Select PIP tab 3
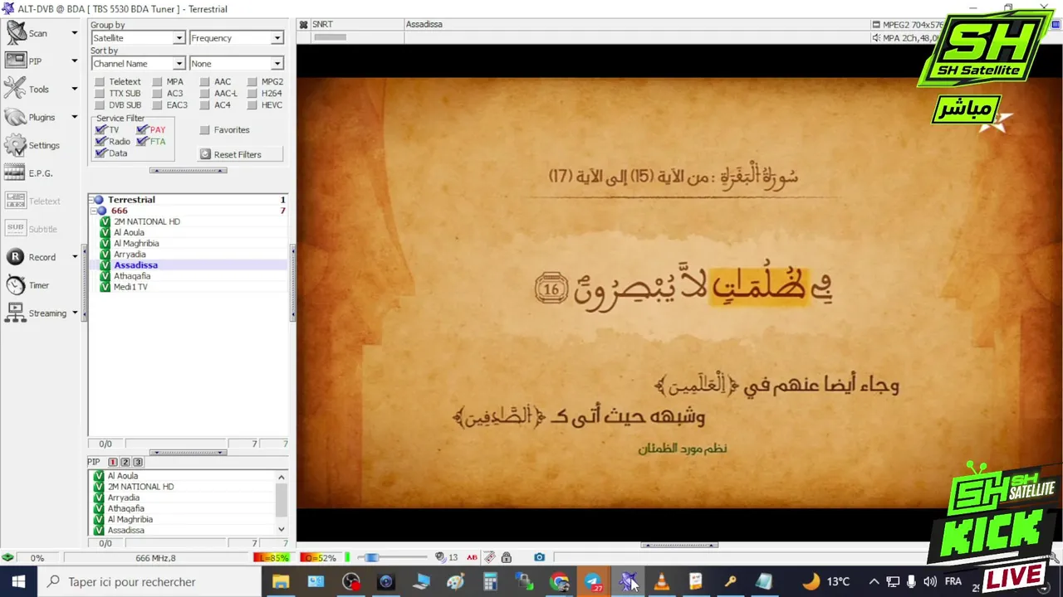Screen dimensions: 1063x597 pyautogui.click(x=138, y=462)
